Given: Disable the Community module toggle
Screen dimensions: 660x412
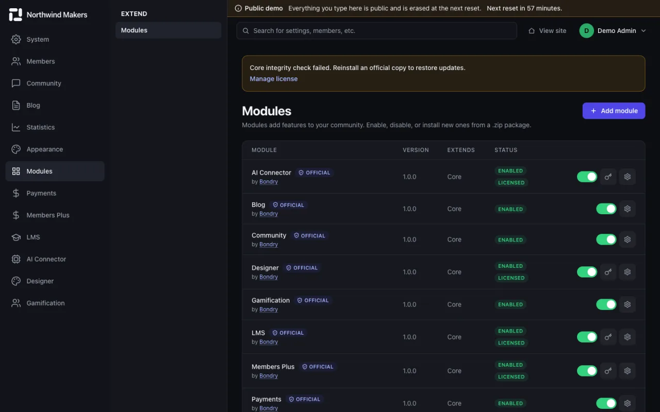Looking at the screenshot, I should coord(606,239).
